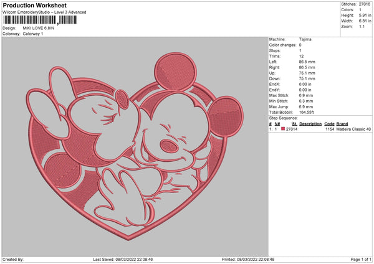Viewport: 374px width, 264px height.
Task: Click 'Wilcom EmbroideryStudio – Level 3 Advanced' text
Action: click(44, 12)
